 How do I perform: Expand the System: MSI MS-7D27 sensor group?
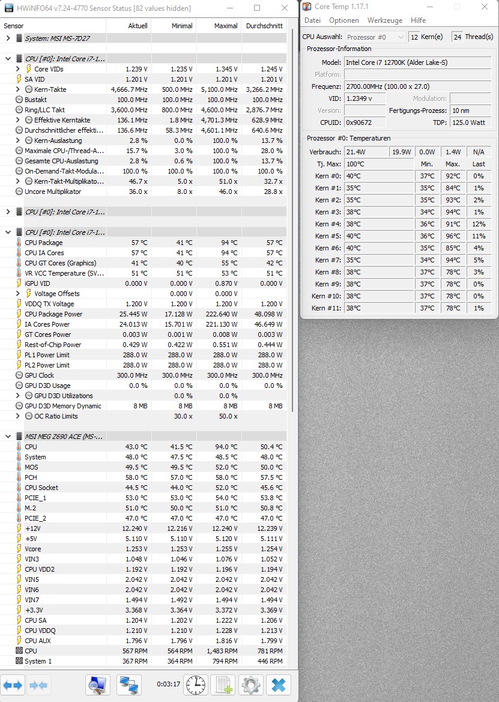point(8,38)
